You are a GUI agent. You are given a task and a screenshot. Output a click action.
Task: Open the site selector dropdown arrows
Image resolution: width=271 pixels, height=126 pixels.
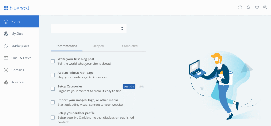(122, 29)
